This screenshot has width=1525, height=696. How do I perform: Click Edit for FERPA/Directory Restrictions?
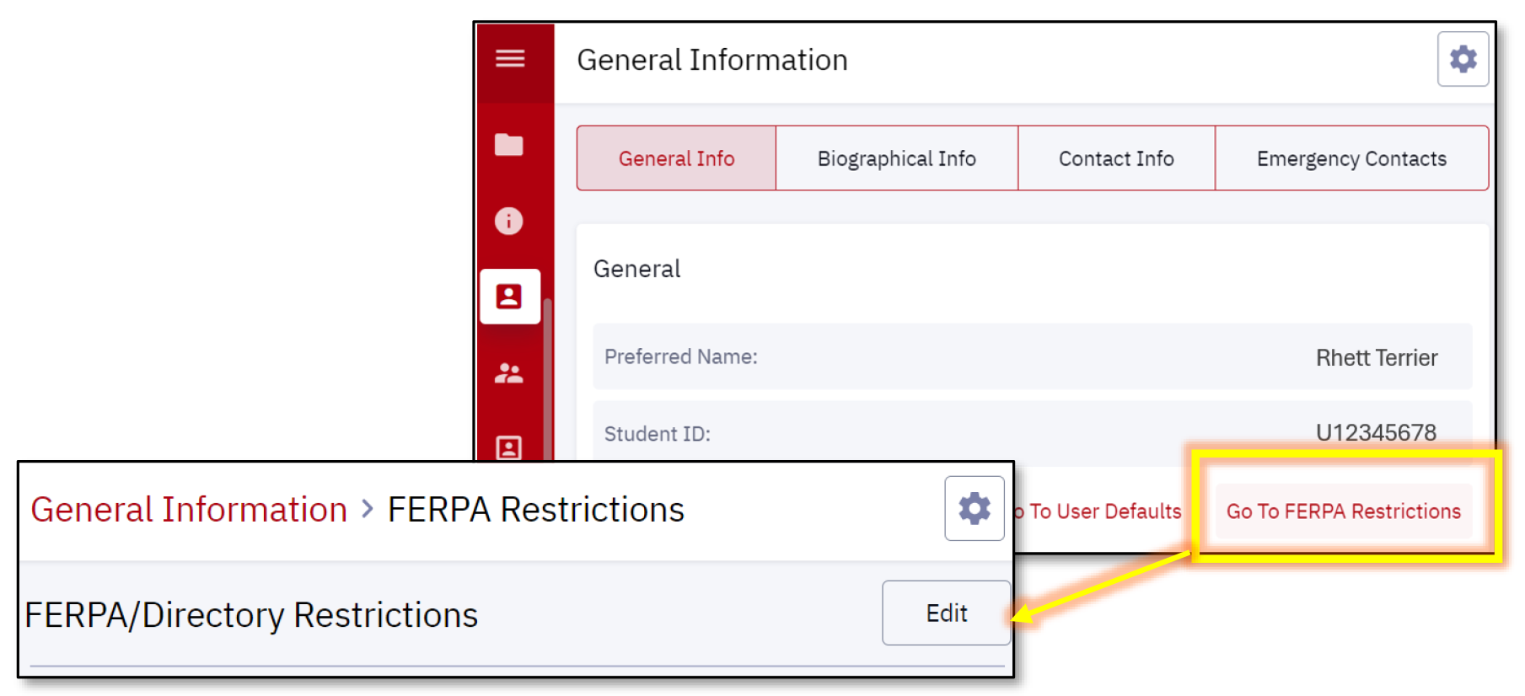point(946,613)
